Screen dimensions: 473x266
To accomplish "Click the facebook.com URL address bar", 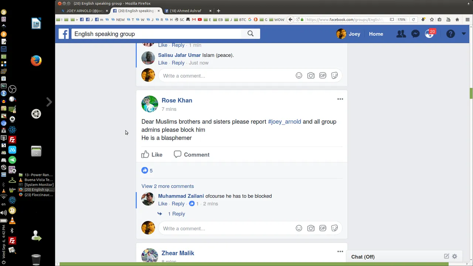I will point(346,20).
